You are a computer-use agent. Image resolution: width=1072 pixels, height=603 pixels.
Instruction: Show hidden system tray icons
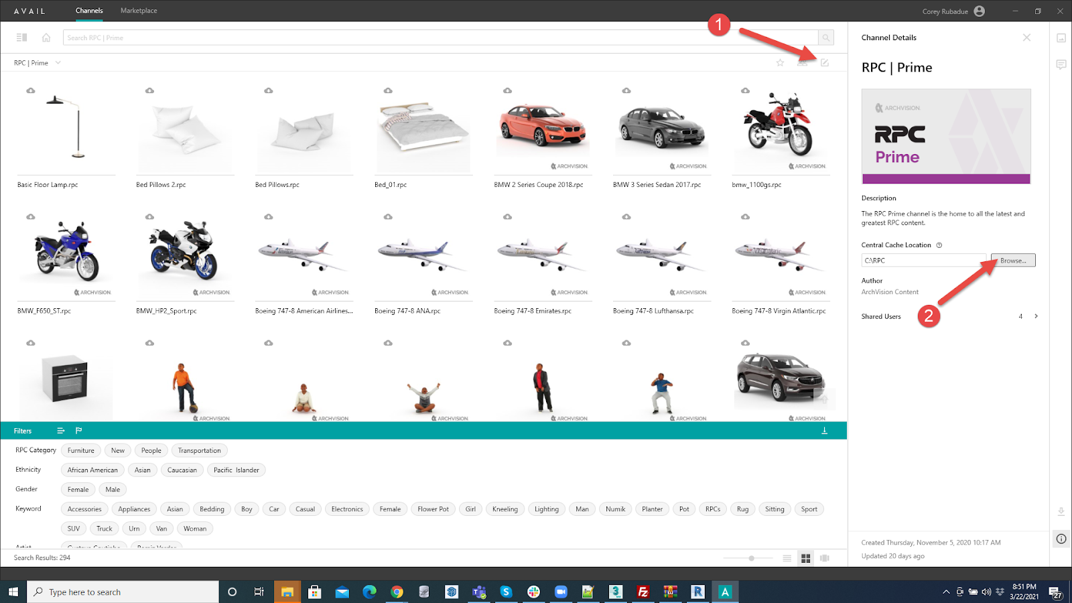946,592
